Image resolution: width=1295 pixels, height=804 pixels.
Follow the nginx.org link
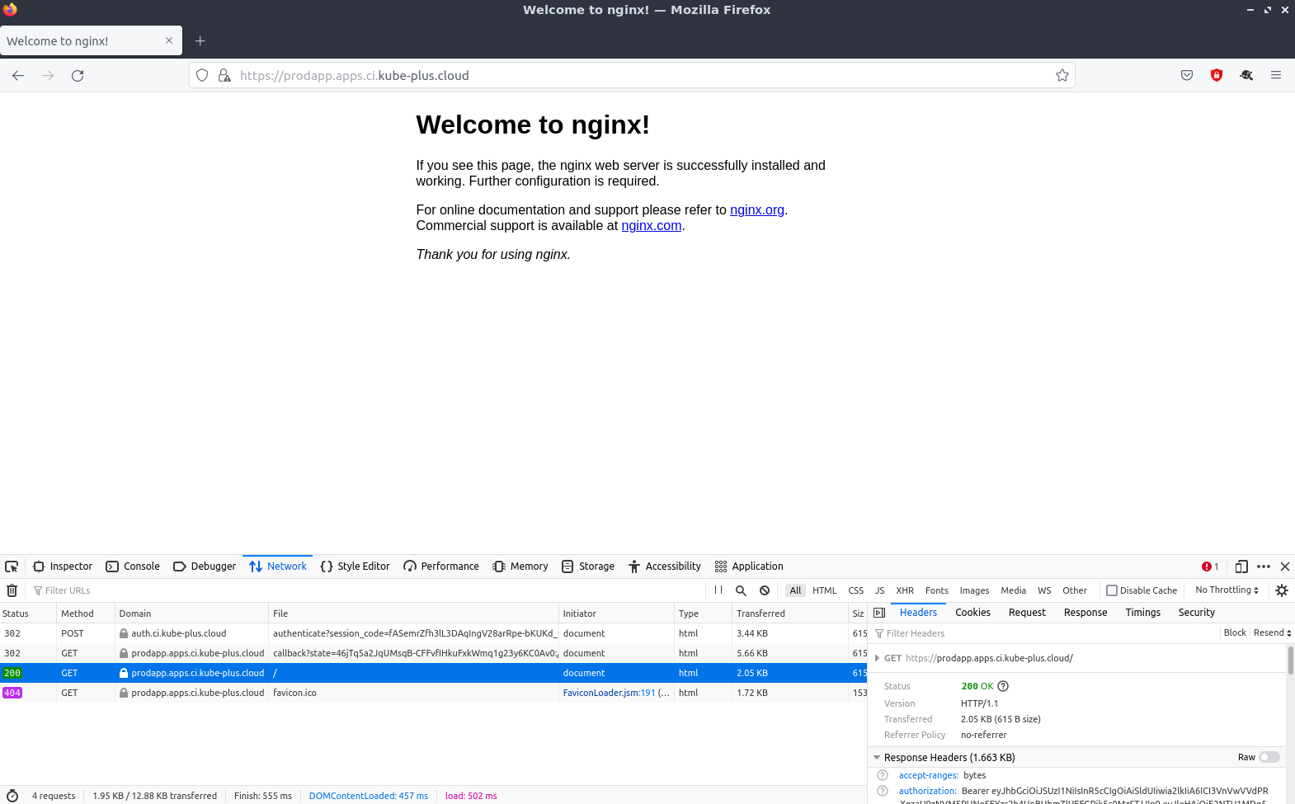pos(757,209)
